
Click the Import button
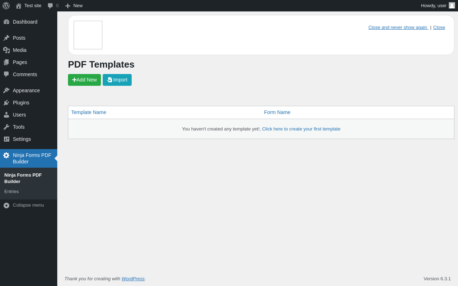[117, 80]
